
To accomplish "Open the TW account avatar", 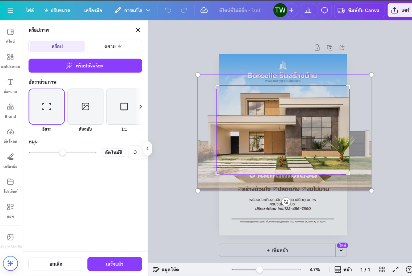I will 280,10.
